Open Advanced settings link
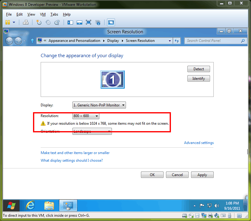 click(199, 143)
